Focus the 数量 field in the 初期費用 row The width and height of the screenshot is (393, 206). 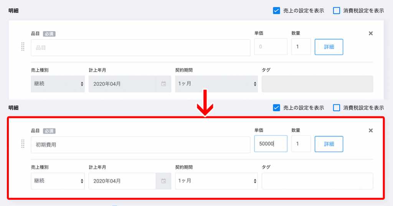(301, 144)
